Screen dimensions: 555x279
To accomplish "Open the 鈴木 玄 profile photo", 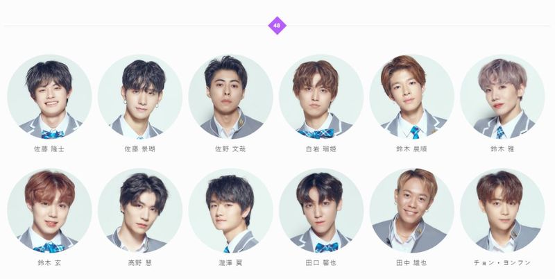I will [49, 210].
